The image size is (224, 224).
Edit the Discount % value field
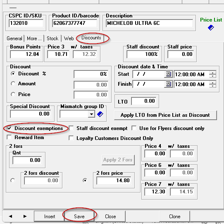click(x=91, y=74)
